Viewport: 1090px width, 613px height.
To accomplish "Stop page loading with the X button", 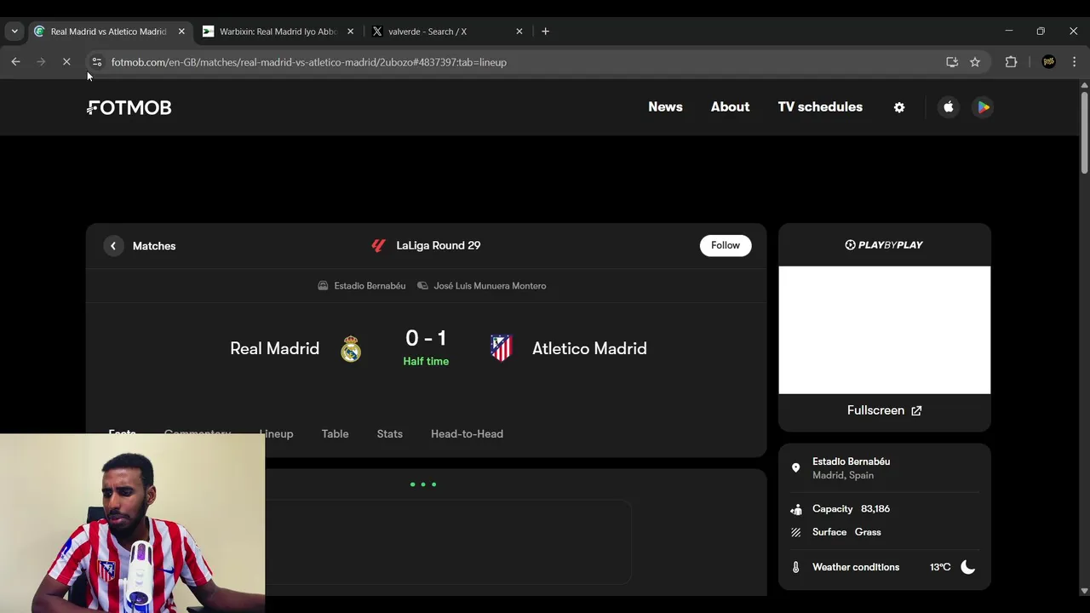I will pos(66,62).
